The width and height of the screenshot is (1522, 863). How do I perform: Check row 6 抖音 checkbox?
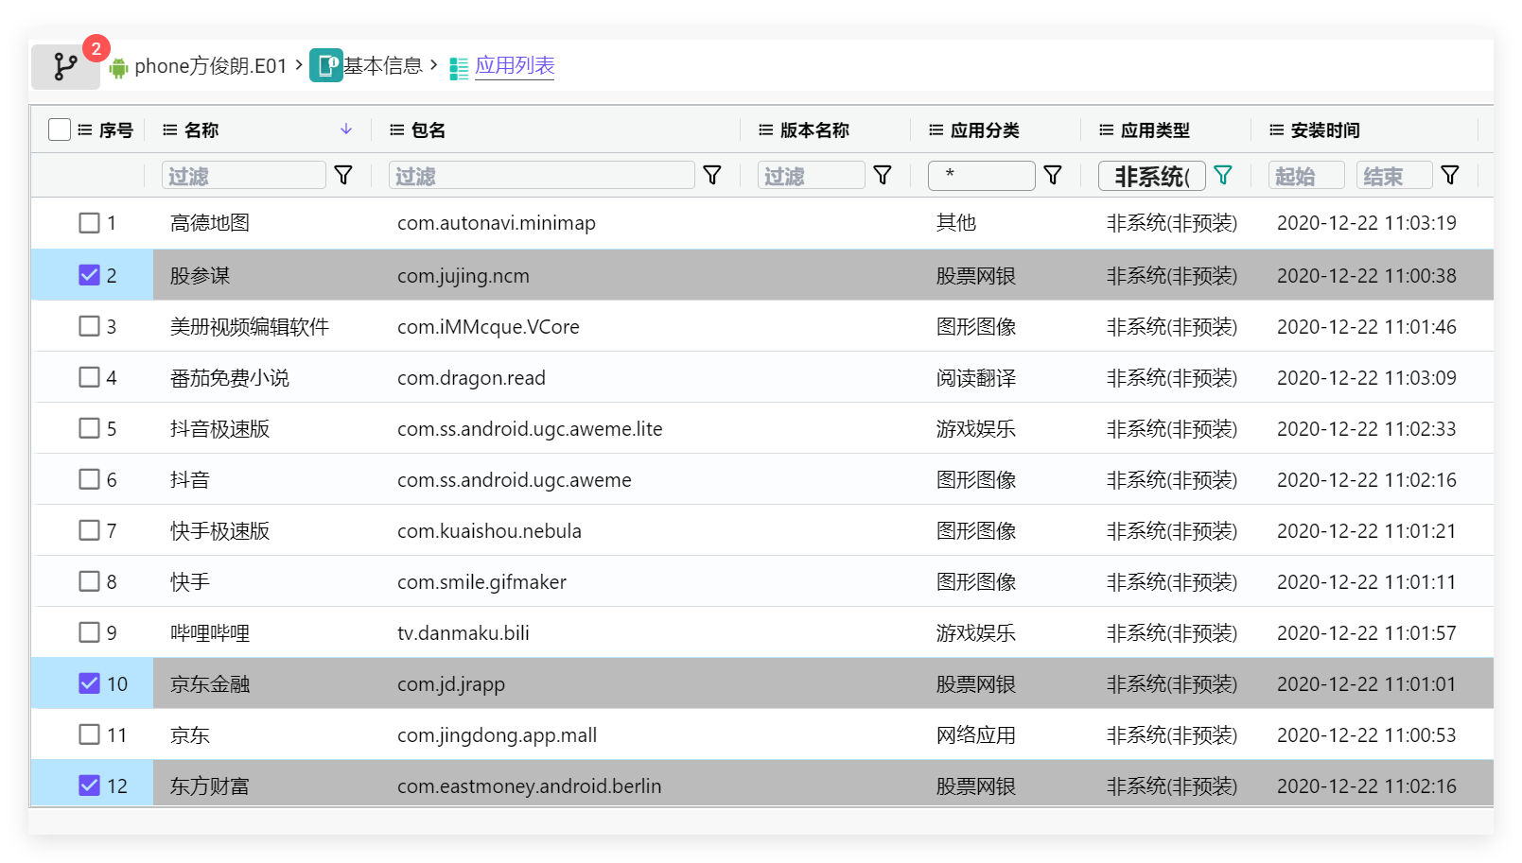tap(89, 479)
